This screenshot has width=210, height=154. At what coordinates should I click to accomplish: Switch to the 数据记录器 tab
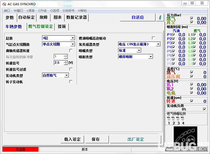(76, 17)
